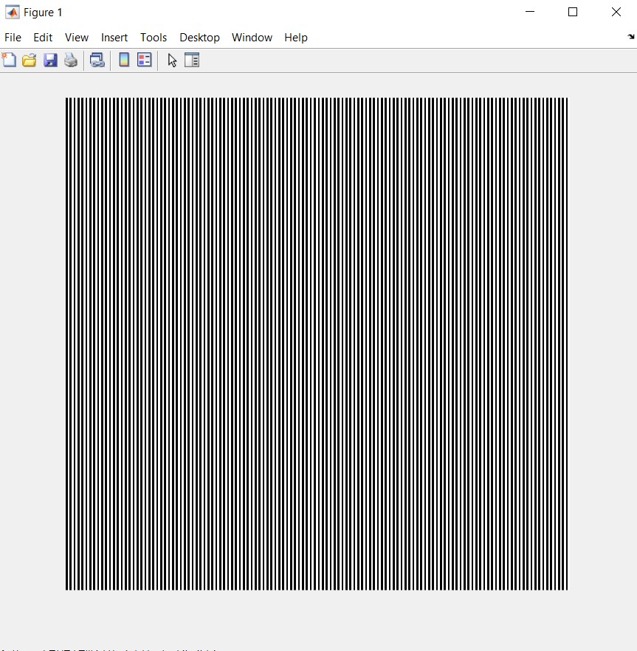Open the Window menu
This screenshot has height=651, width=637.
(x=252, y=38)
